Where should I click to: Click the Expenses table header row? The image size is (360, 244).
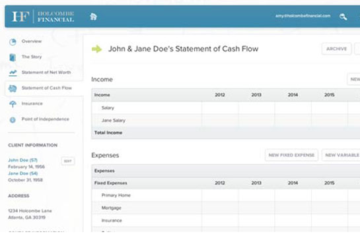tap(226, 171)
